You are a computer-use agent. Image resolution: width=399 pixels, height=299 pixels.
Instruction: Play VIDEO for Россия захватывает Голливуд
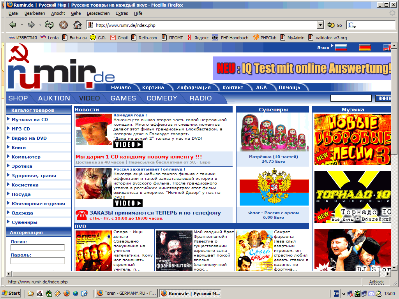pyautogui.click(x=128, y=203)
